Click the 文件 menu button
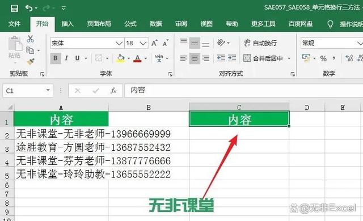363x221 pixels. pyautogui.click(x=14, y=24)
